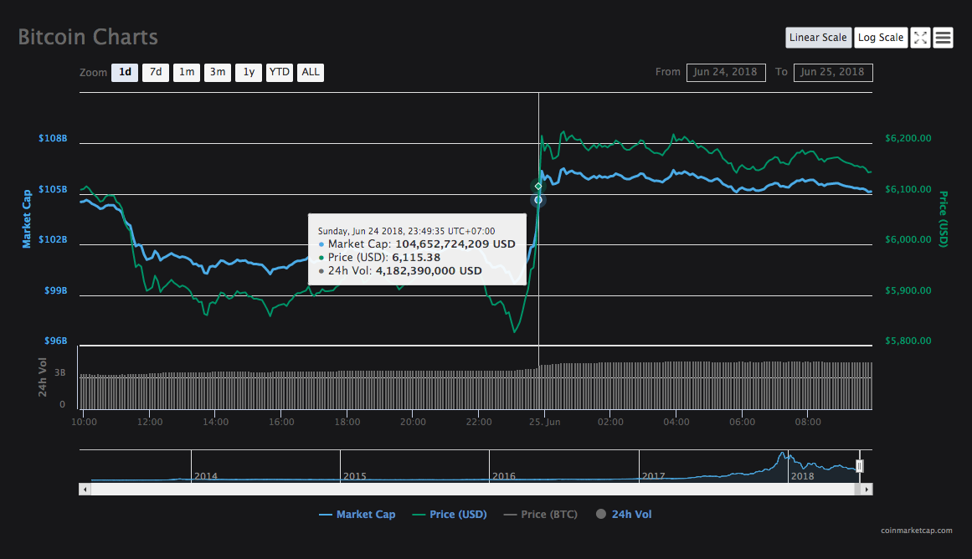Open fullscreen chart view icon

(x=921, y=38)
